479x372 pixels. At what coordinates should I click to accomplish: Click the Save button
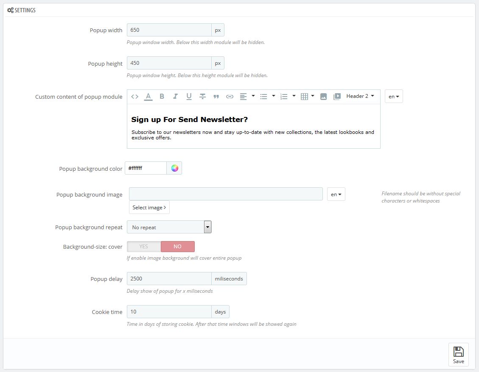[x=458, y=355]
